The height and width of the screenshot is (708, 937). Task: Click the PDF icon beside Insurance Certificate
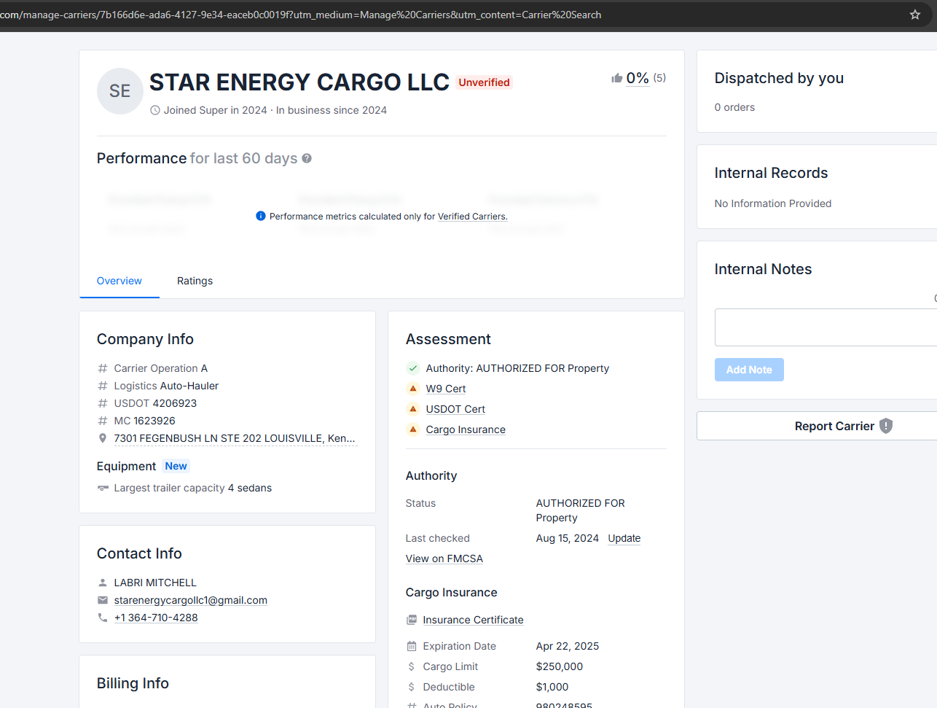coord(412,620)
